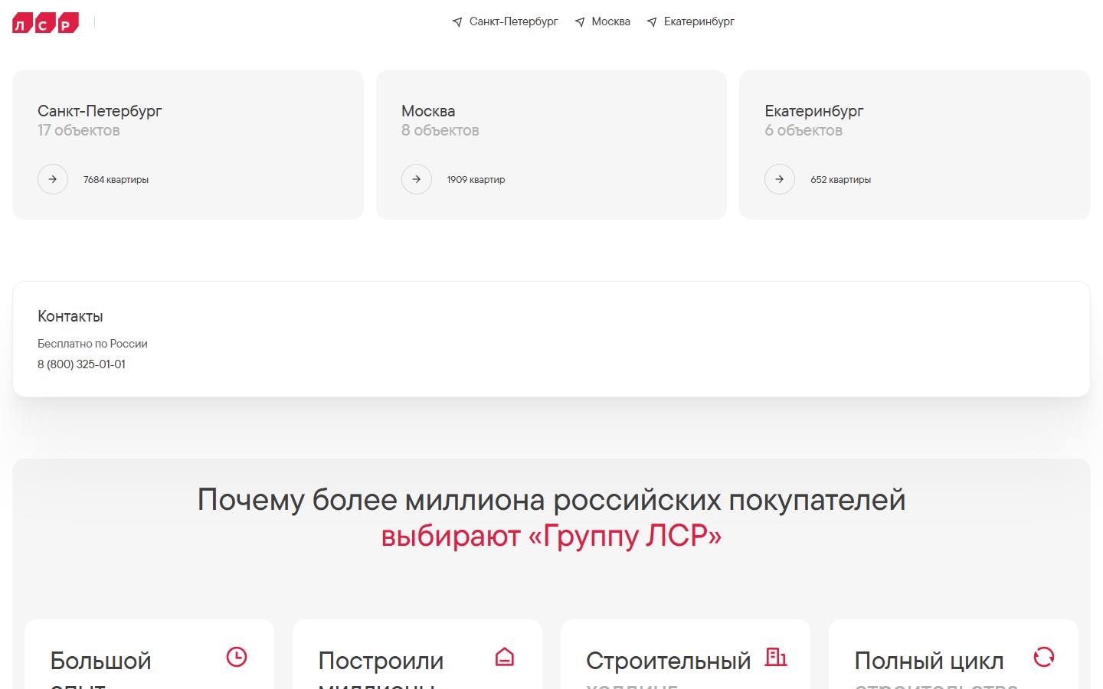Open the Екатеринбург card heading

(x=813, y=111)
